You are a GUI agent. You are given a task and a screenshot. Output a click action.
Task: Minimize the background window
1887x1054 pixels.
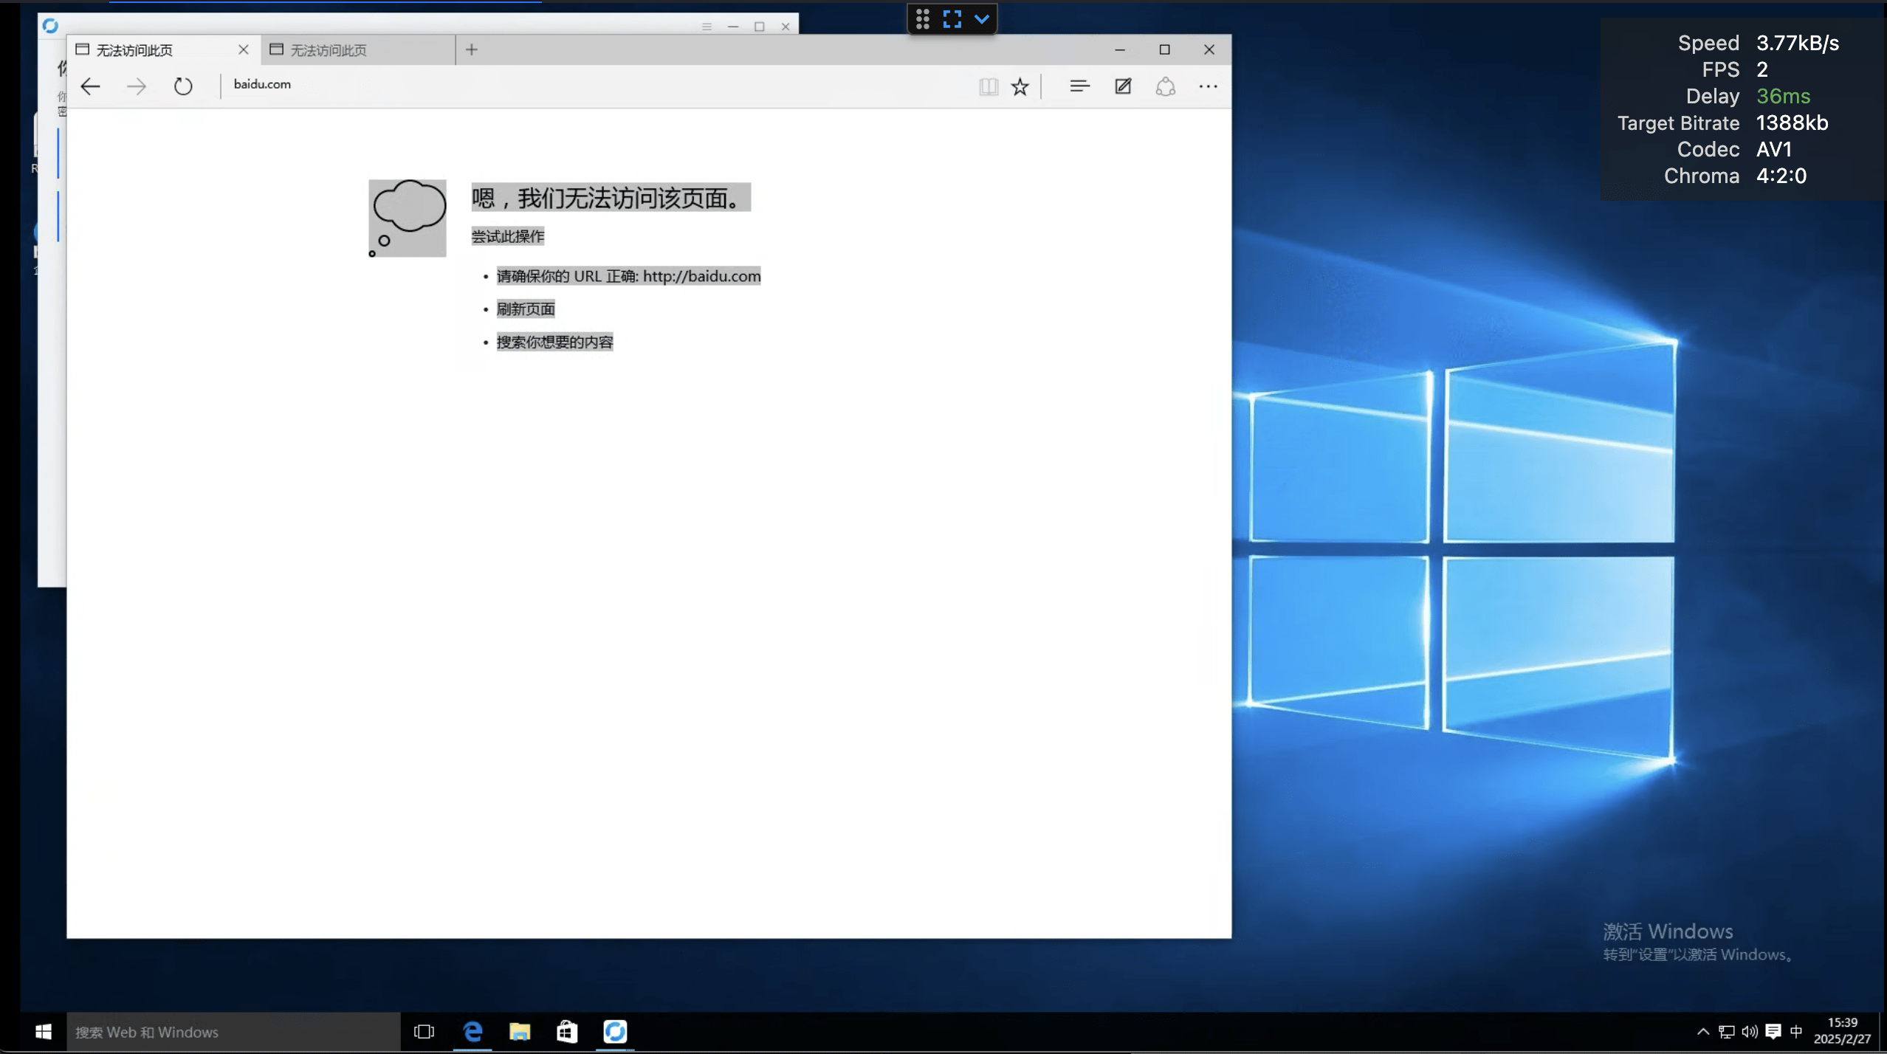732,27
